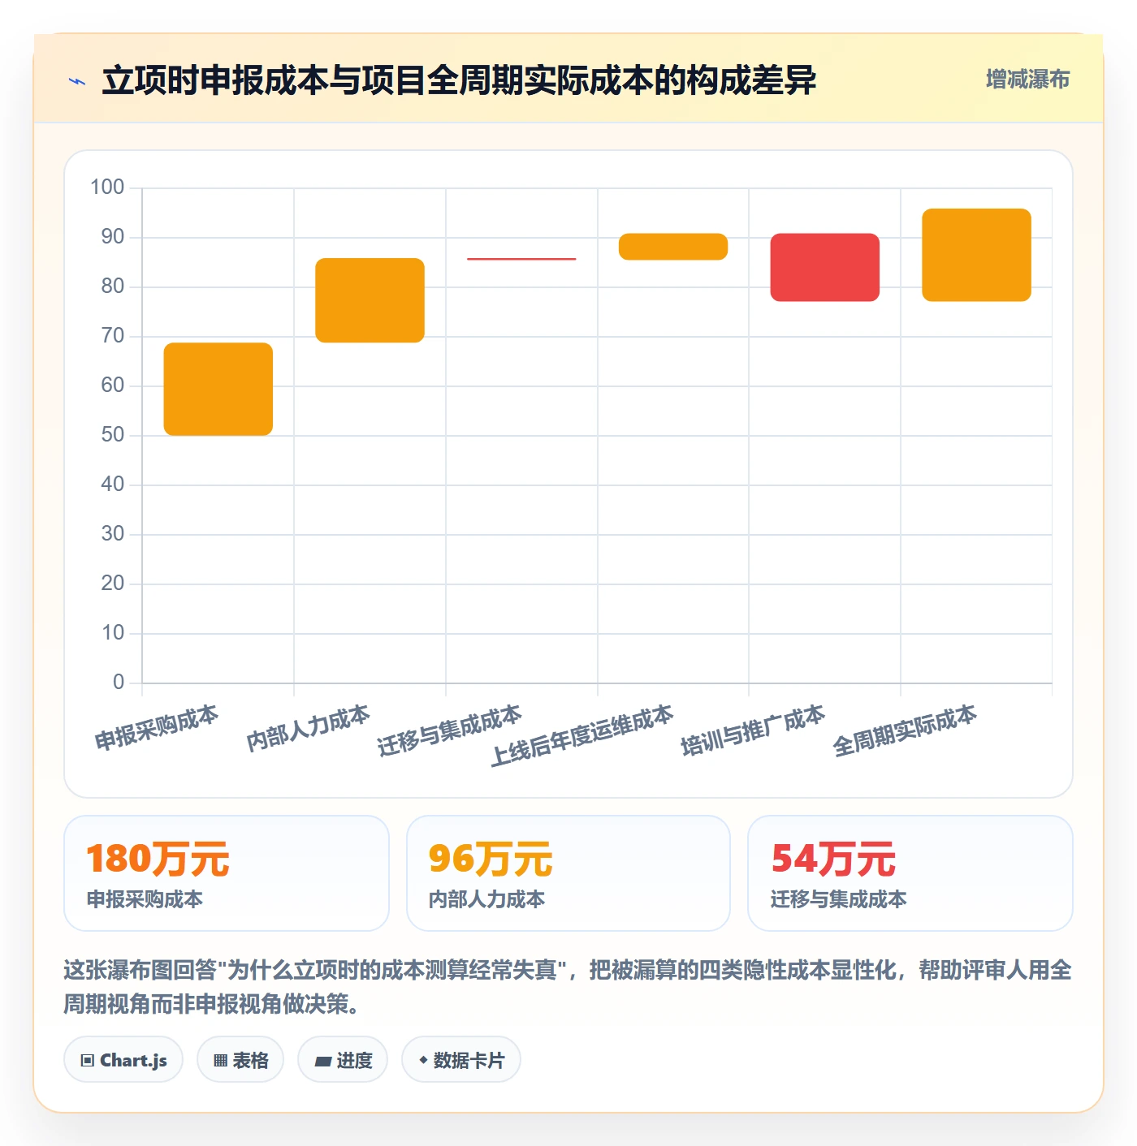Click the 全周期实际成本 total orange bar

[976, 255]
